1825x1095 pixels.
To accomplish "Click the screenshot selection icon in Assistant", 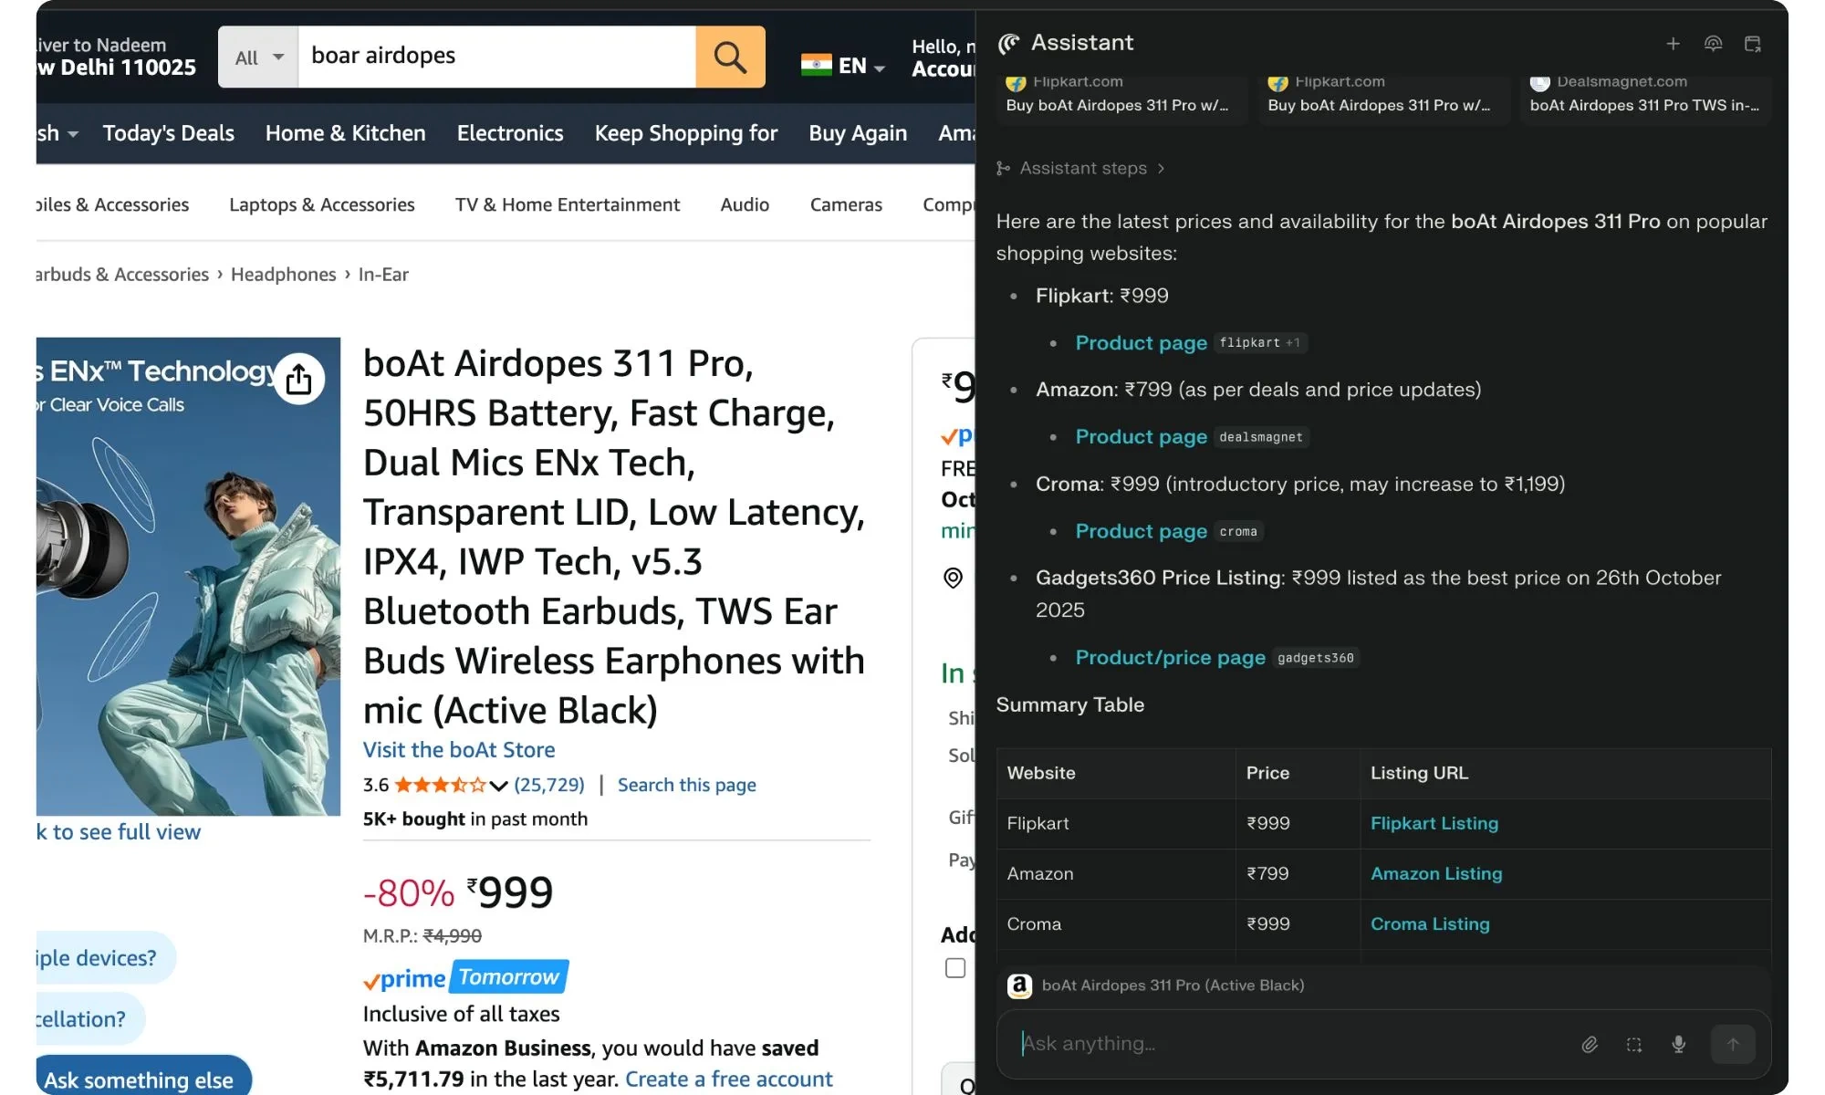I will pos(1634,1044).
